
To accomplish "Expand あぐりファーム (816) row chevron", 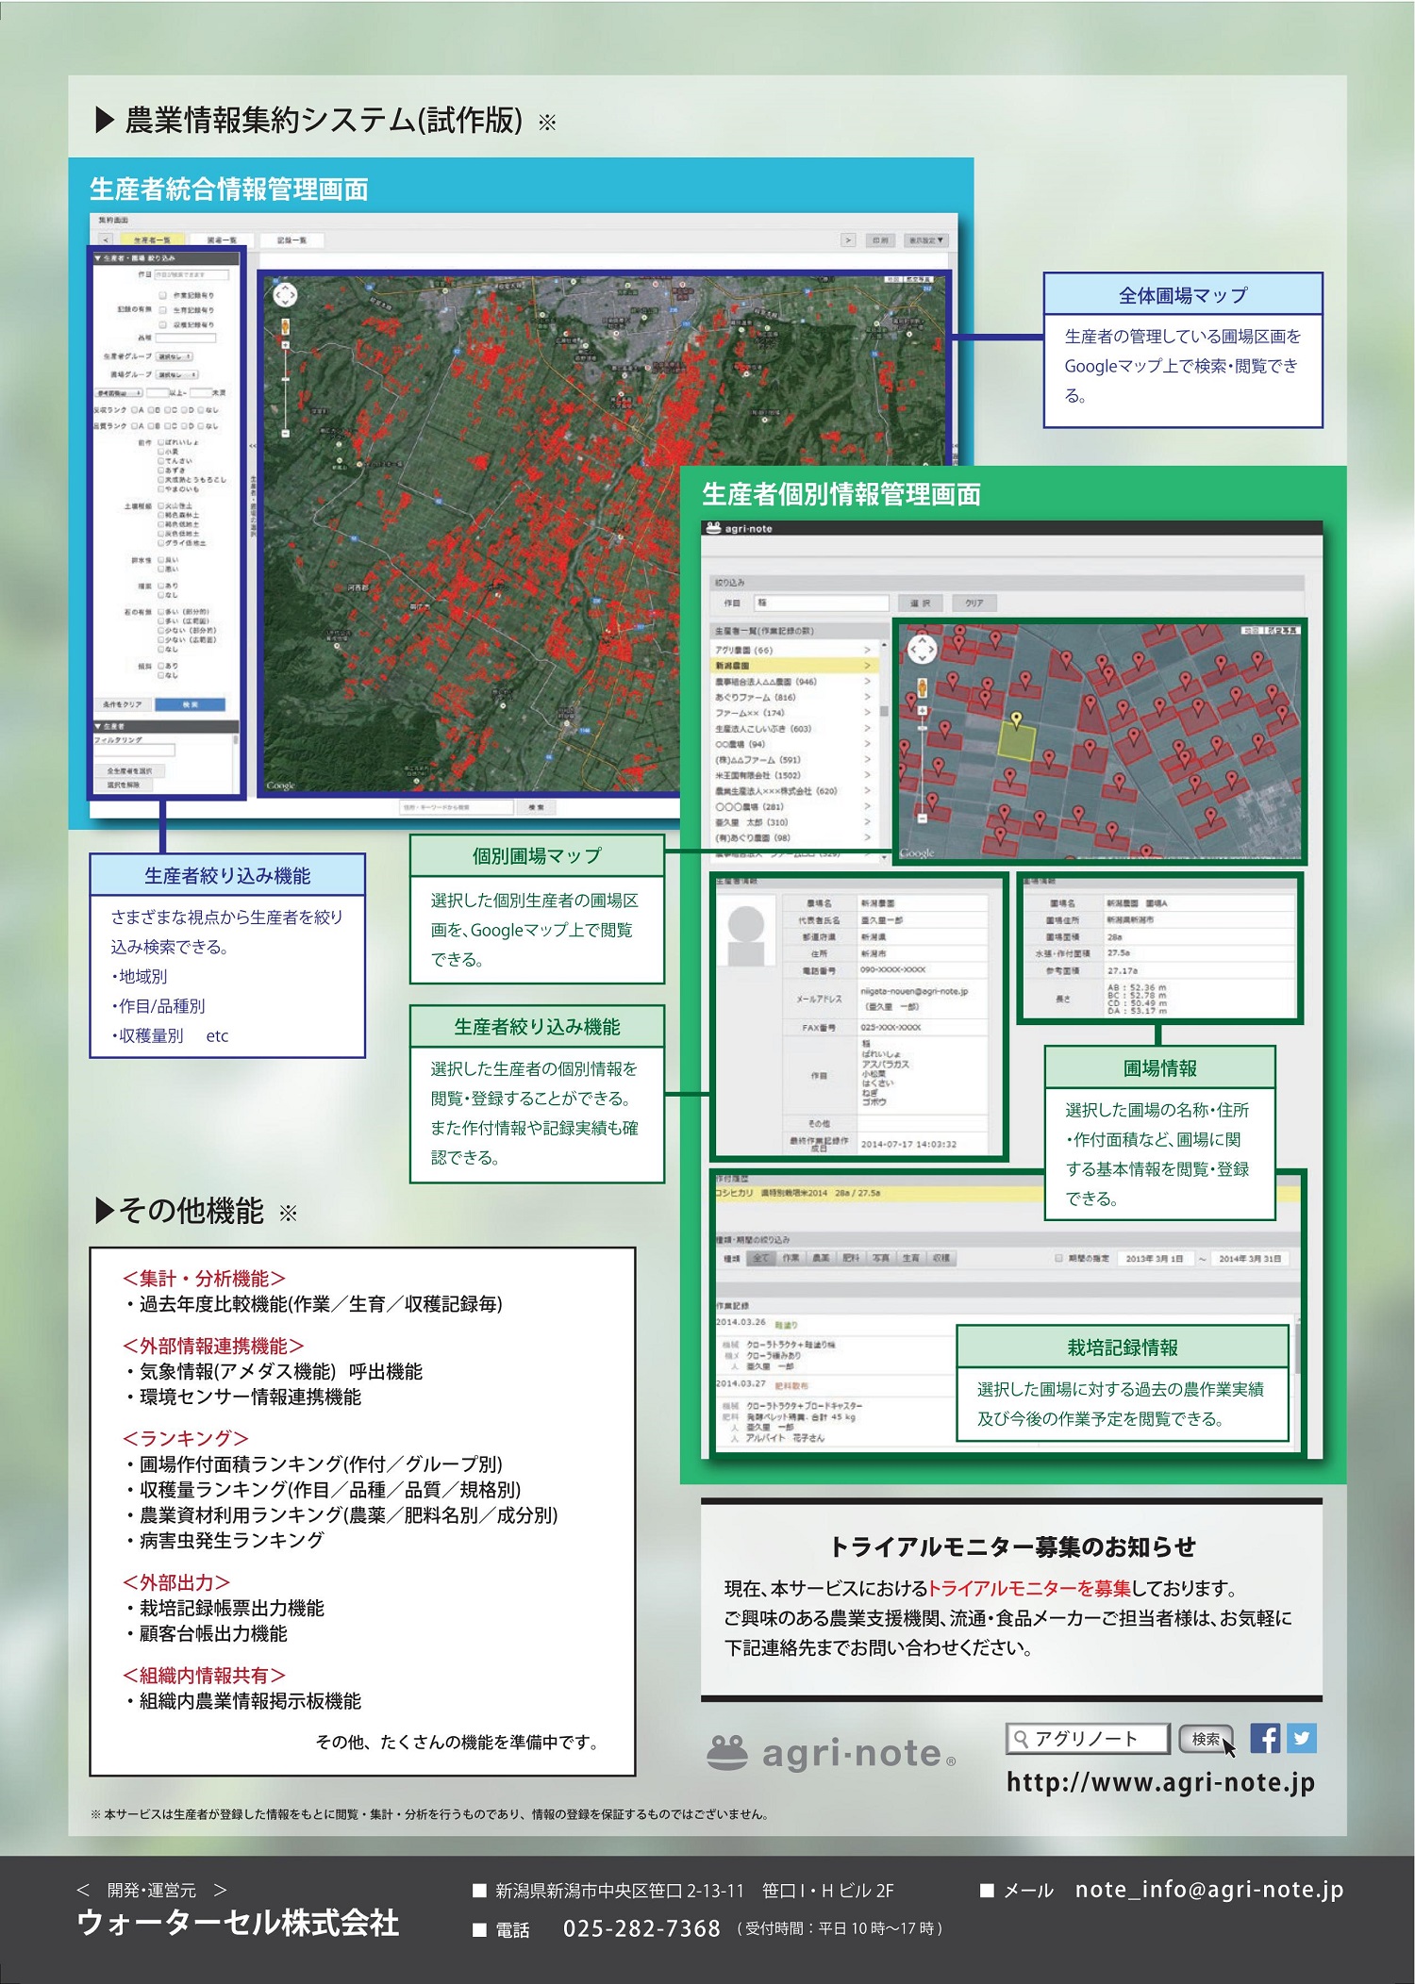I will pyautogui.click(x=868, y=697).
